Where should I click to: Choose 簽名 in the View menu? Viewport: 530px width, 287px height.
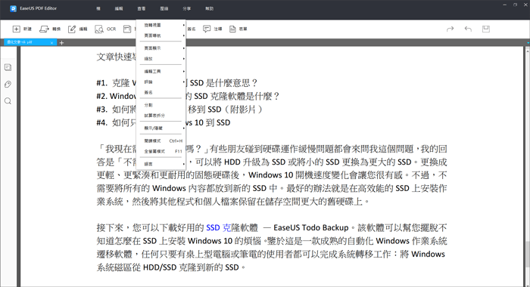161,92
